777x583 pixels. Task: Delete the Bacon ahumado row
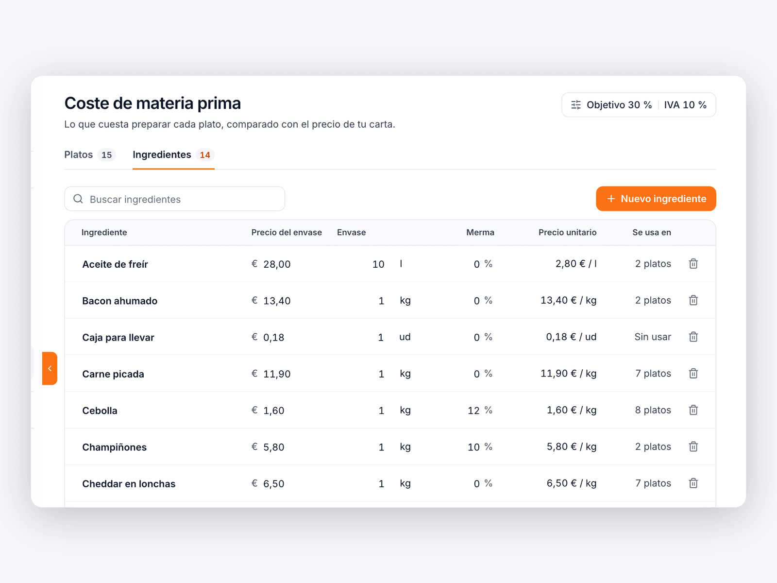point(693,300)
